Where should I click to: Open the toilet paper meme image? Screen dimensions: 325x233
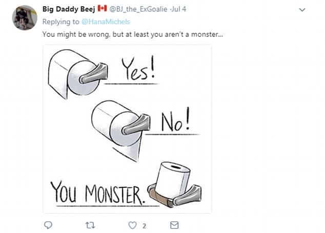(x=127, y=129)
